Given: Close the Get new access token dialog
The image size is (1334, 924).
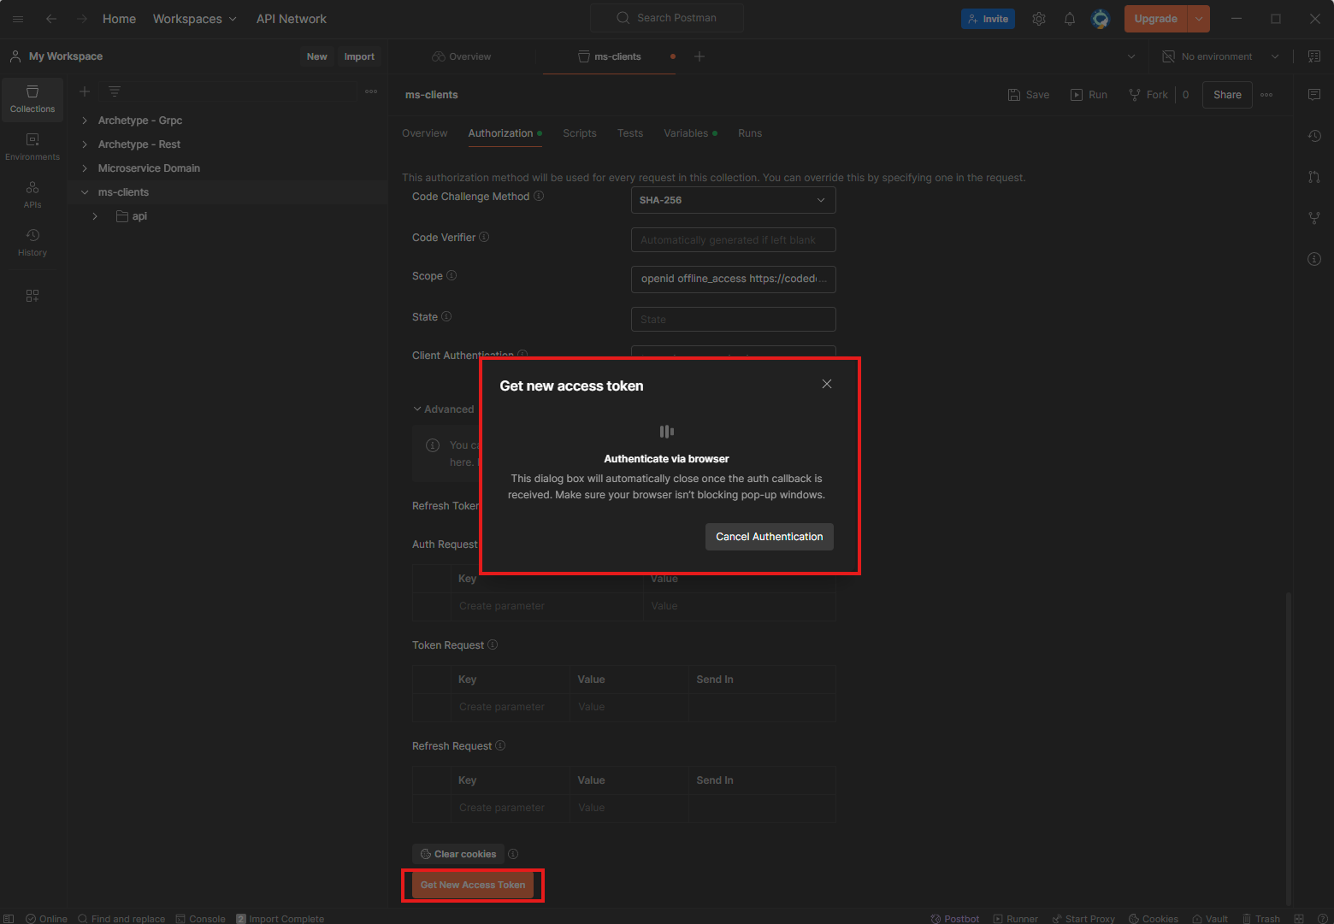Looking at the screenshot, I should (827, 384).
